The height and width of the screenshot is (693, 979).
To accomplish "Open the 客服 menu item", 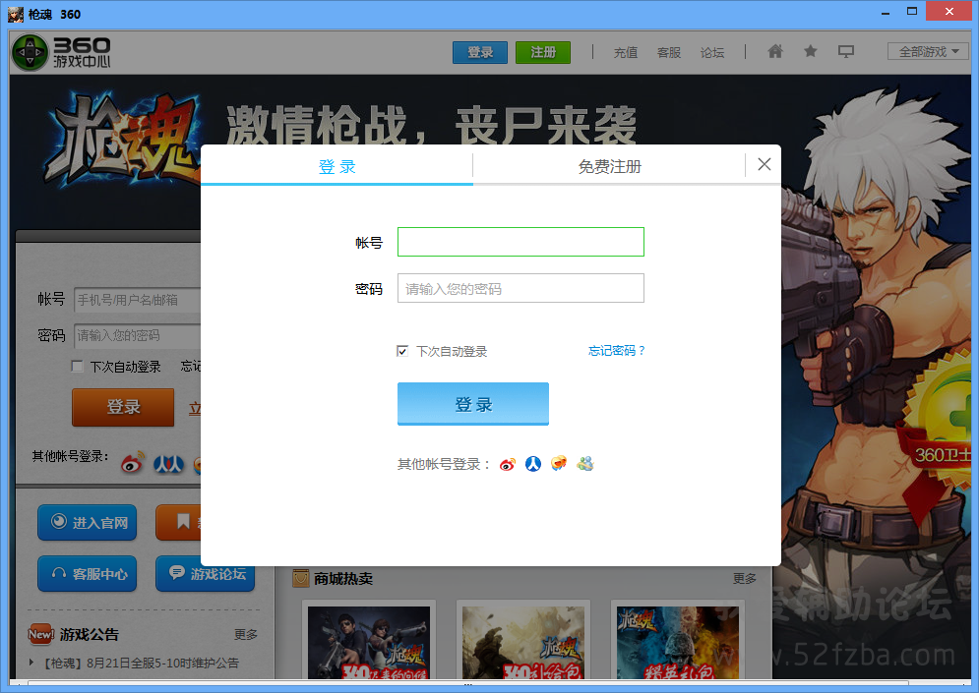I will click(669, 52).
